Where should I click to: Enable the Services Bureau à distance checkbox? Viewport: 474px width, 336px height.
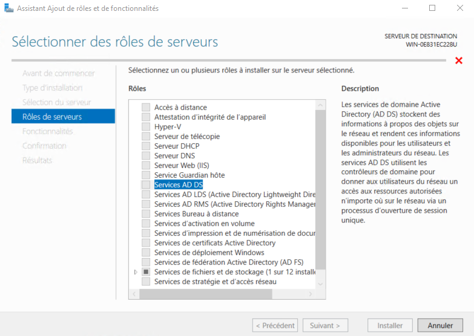point(146,213)
